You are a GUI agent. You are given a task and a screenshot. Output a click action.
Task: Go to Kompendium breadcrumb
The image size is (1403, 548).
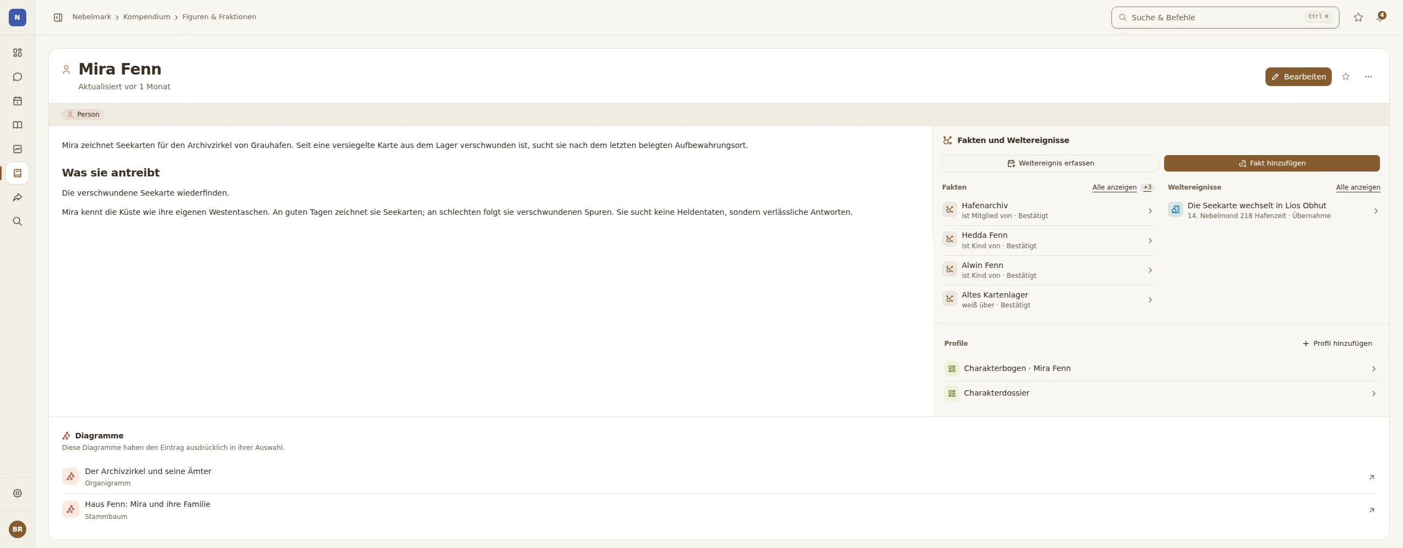pos(146,17)
